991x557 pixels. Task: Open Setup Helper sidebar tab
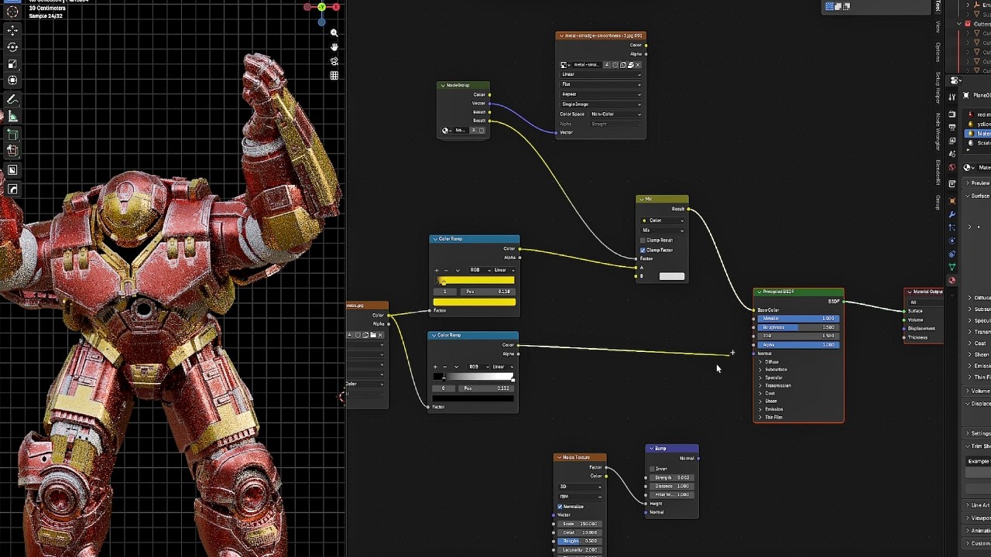938,87
